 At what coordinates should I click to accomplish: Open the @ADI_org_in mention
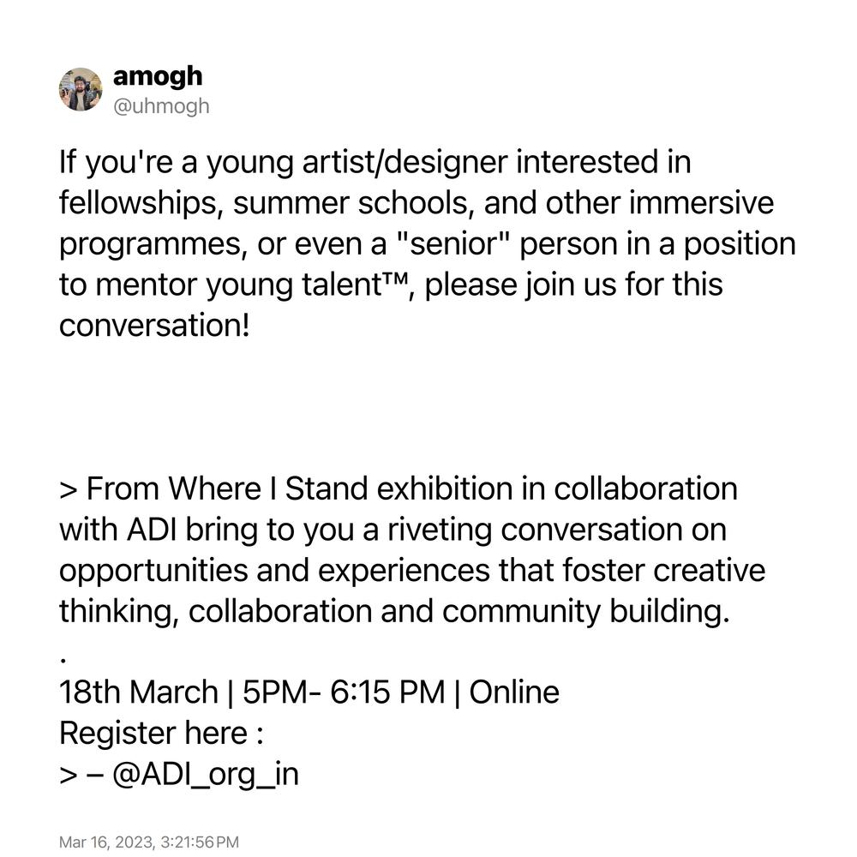tap(206, 774)
